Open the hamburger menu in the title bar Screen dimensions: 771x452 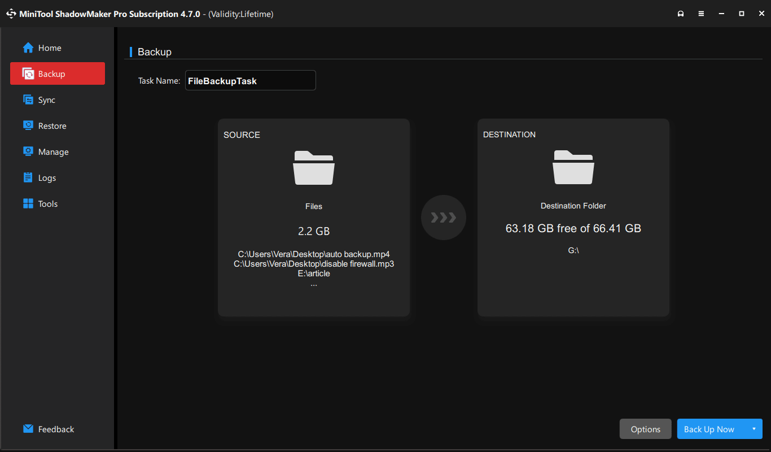701,13
